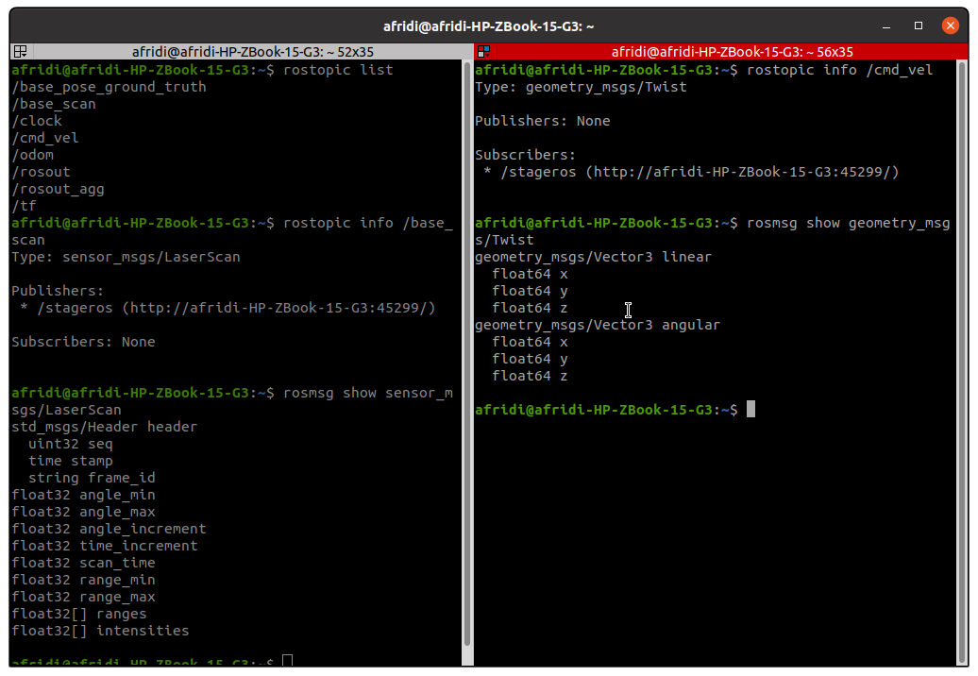Screen dimensions: 978x676
Task: Click the 'Subscribers:' heading in the right pane
Action: [x=525, y=155]
